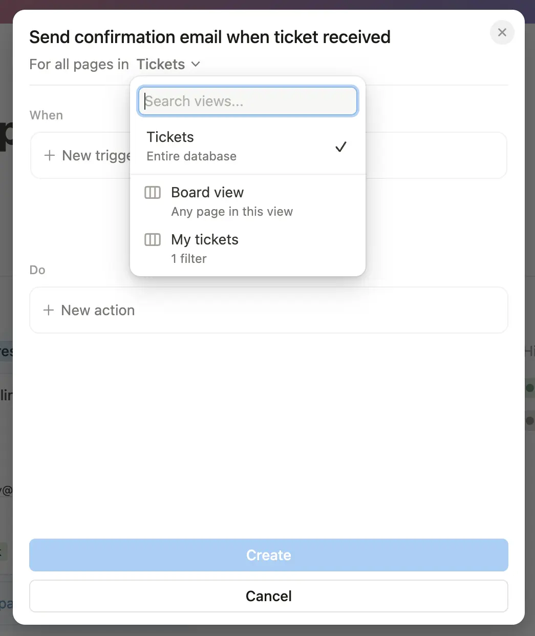The image size is (535, 636).
Task: Click the 'Any page in this view' text
Action: coord(232,212)
